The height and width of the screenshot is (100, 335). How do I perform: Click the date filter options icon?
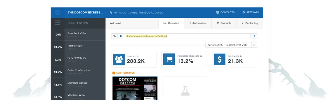pyautogui.click(x=254, y=45)
